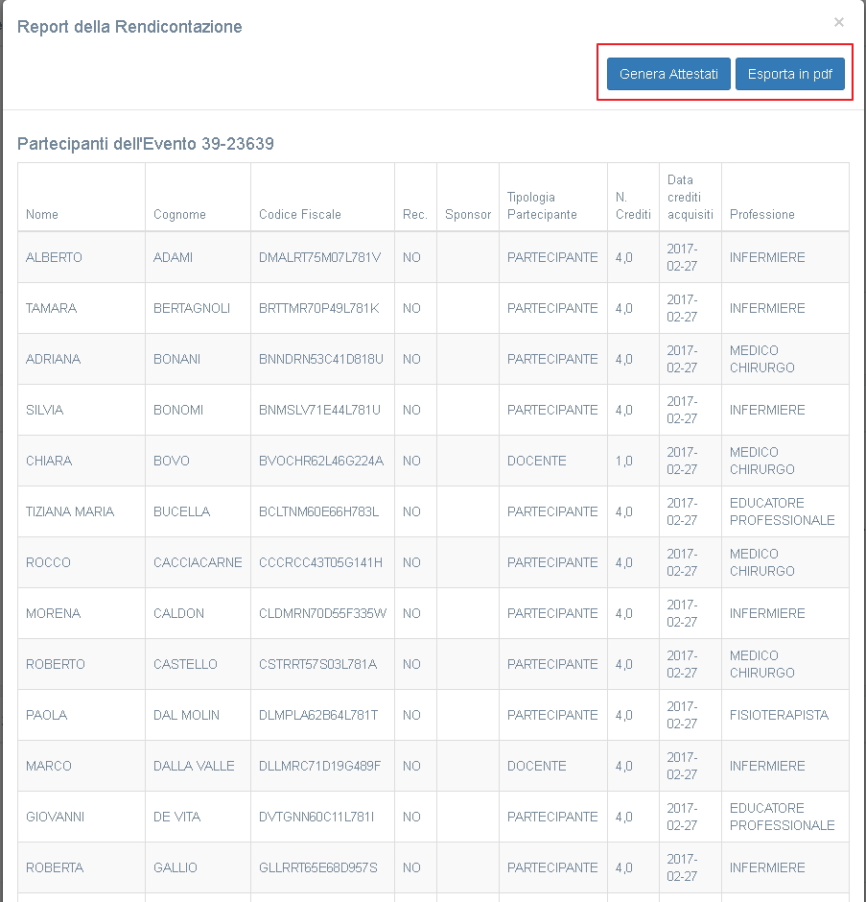Image resolution: width=866 pixels, height=902 pixels.
Task: Select fiscal code DMALRT75M07L781V
Action: pyautogui.click(x=319, y=257)
